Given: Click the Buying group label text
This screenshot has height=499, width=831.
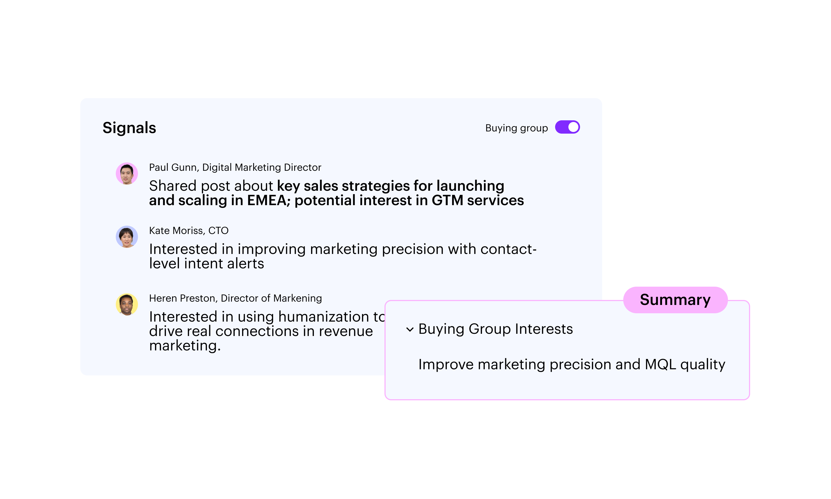Looking at the screenshot, I should 516,128.
